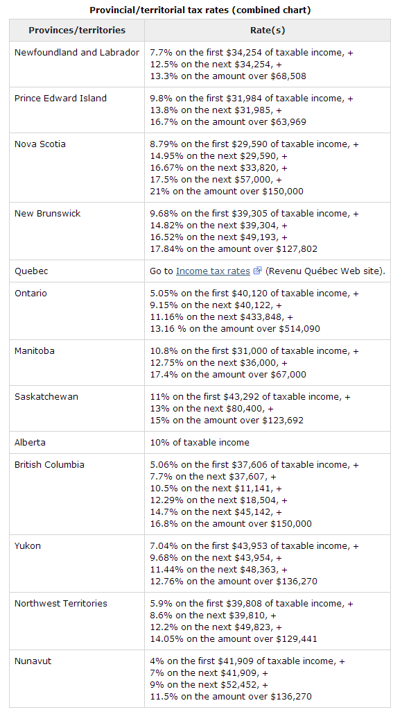Select the Rate(s) column header
Screen dimensions: 402x712
[x=268, y=31]
